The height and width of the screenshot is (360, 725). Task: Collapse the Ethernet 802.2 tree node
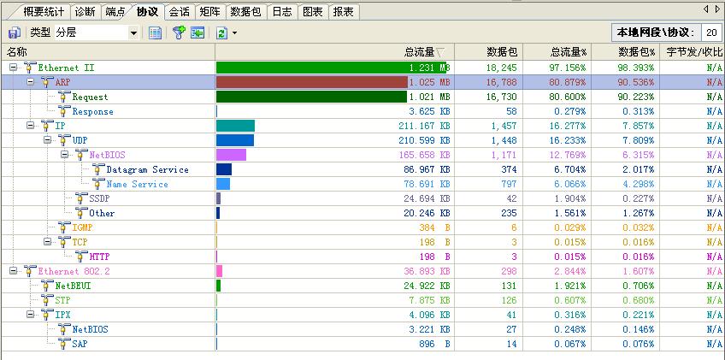[x=13, y=271]
